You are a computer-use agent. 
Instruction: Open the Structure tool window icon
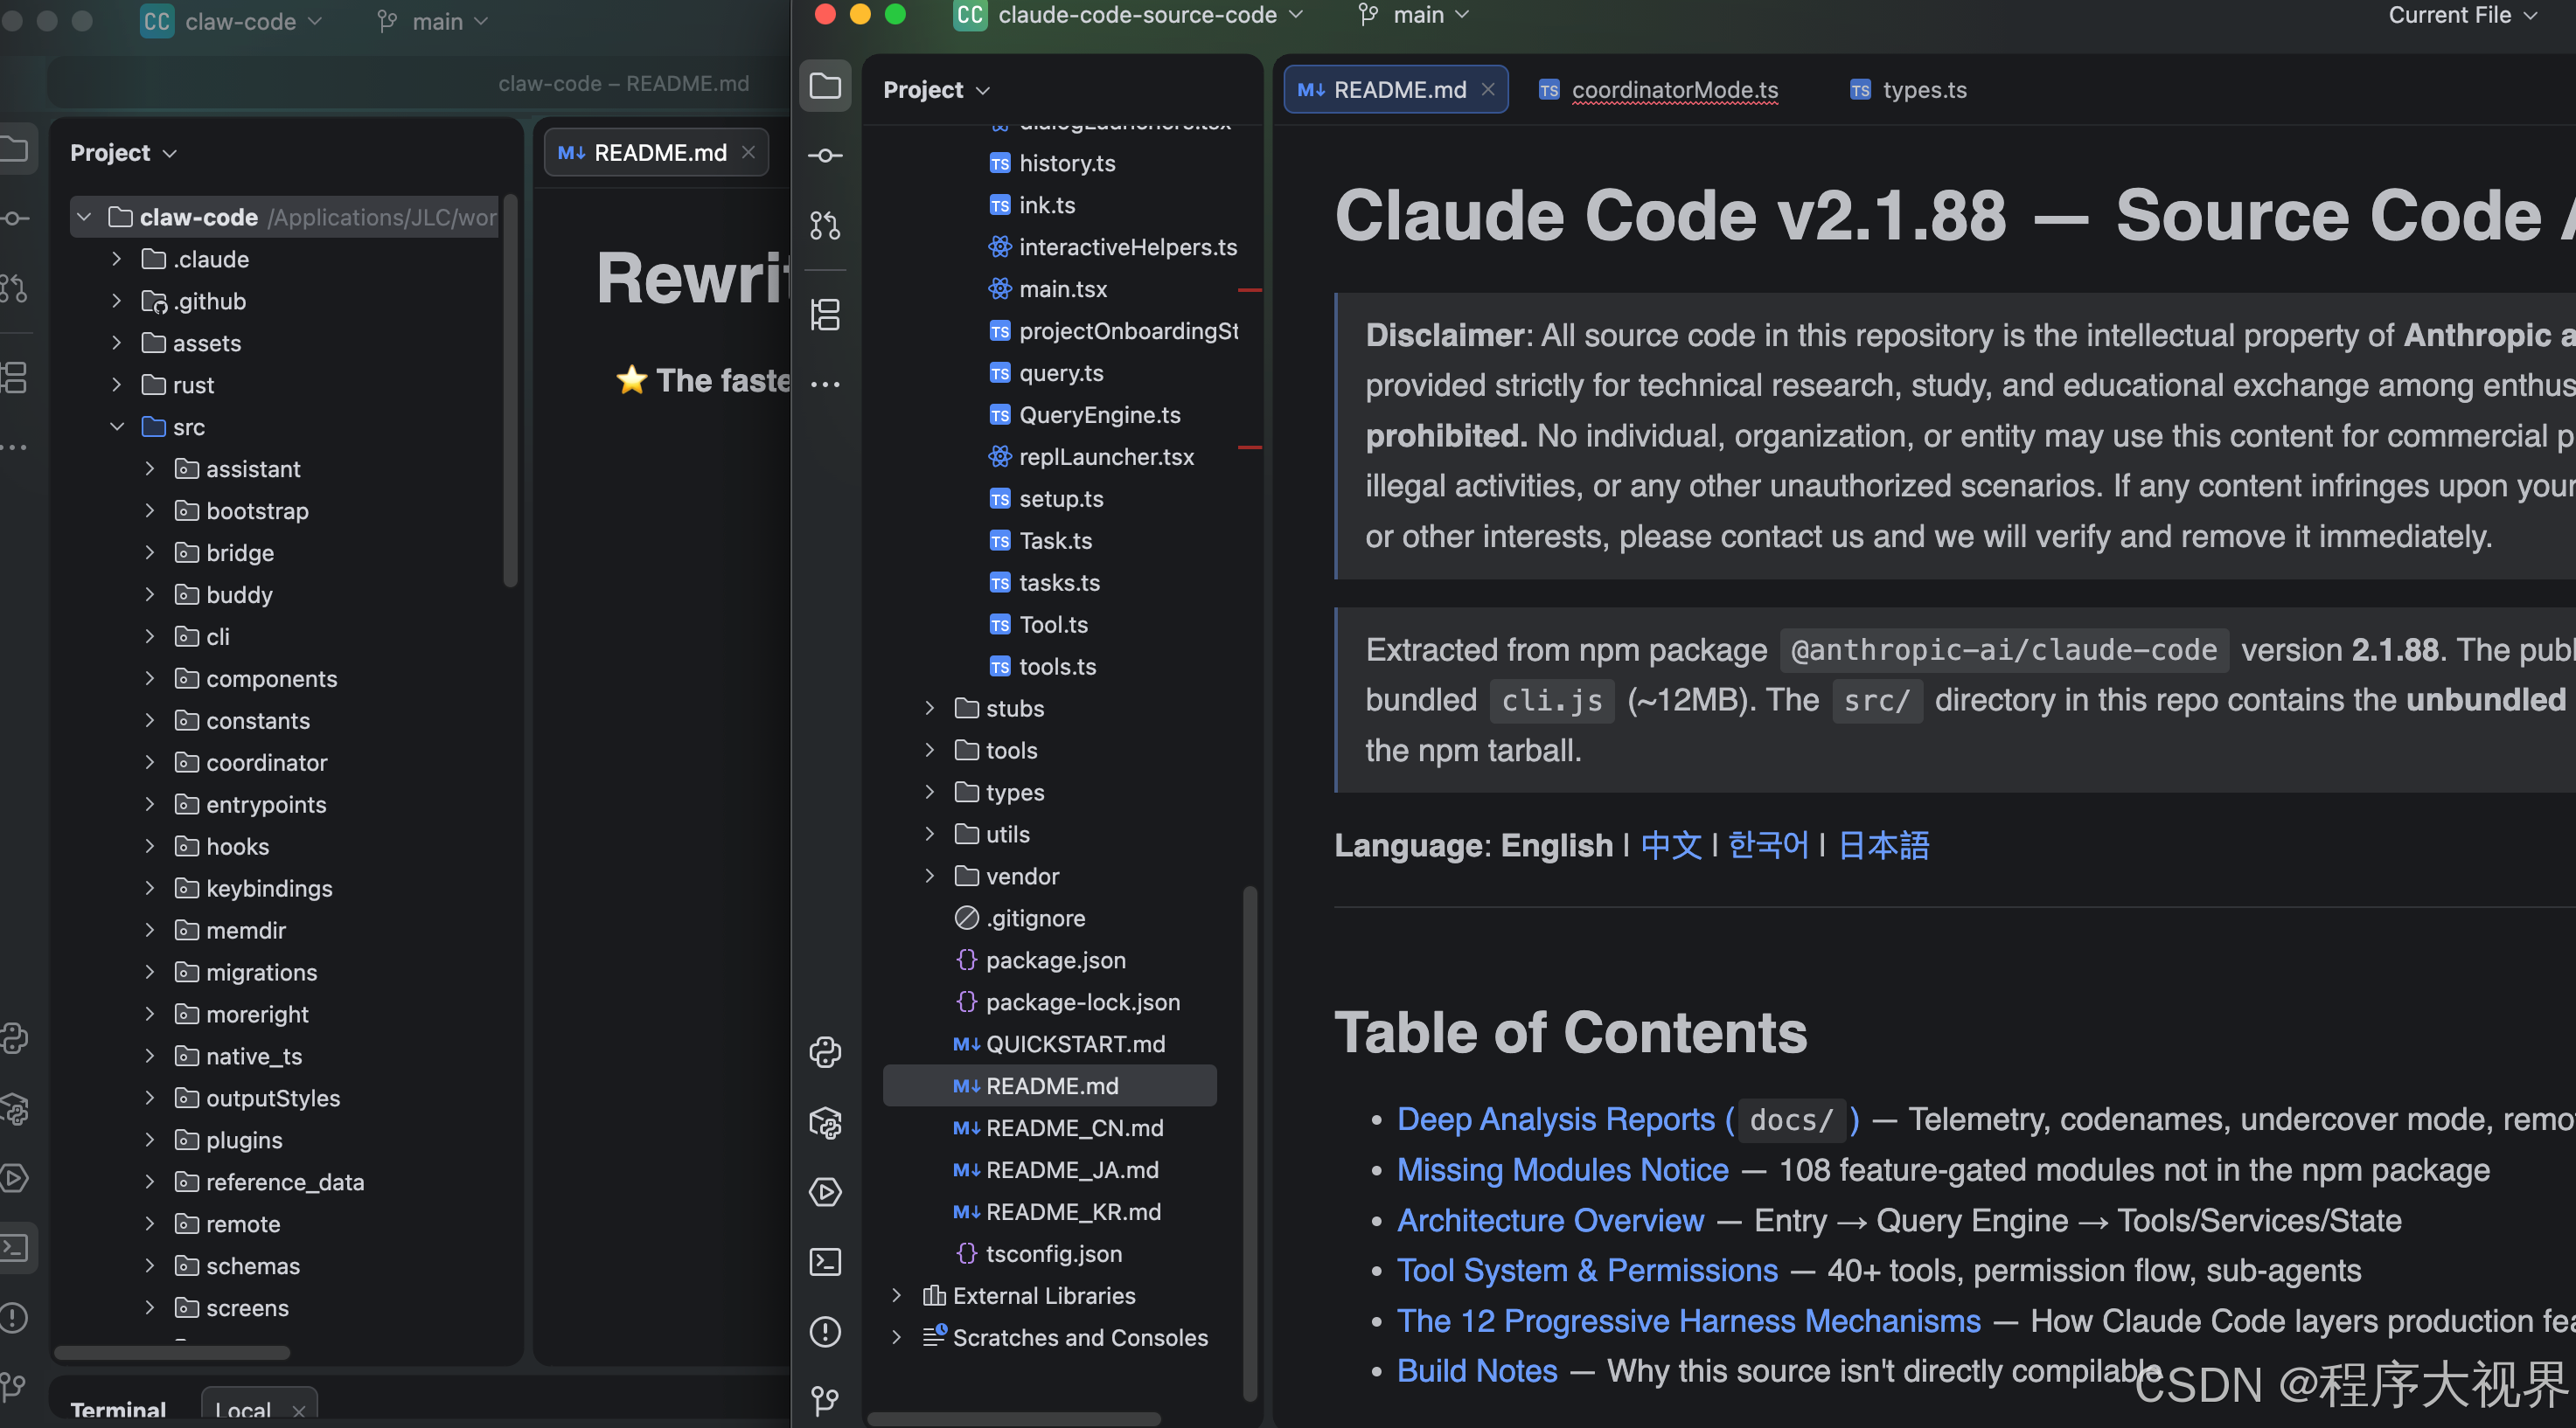pos(825,315)
